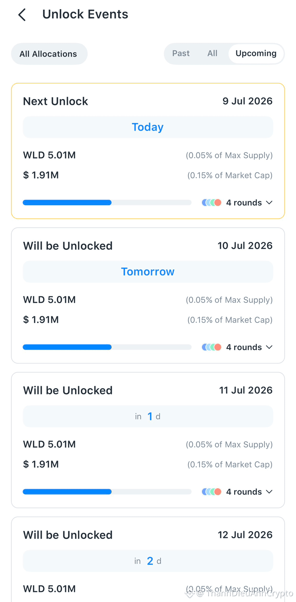296x602 pixels.
Task: Tap the Tomorrow countdown banner
Action: 148,272
